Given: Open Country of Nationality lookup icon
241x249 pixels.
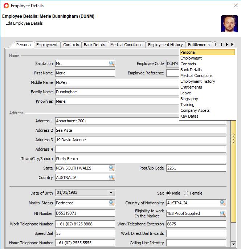Looking at the screenshot, I should pos(223,203).
